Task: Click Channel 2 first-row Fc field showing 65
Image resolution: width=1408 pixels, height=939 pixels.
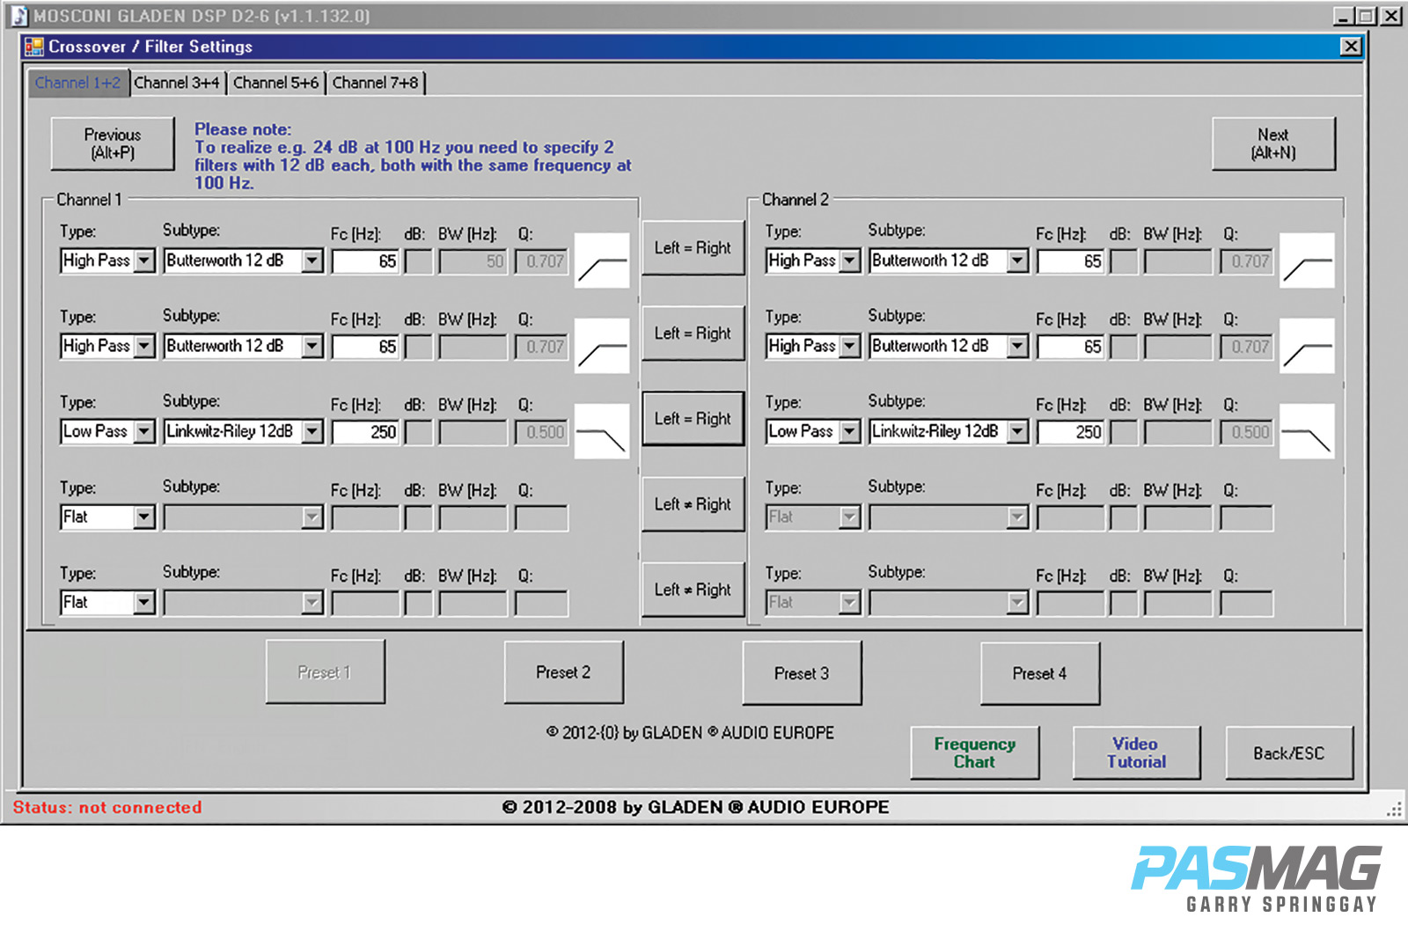Action: point(1070,261)
